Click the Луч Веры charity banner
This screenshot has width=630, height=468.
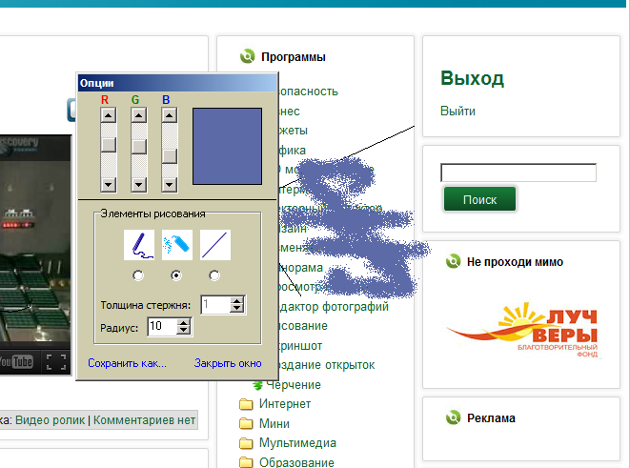(x=521, y=330)
